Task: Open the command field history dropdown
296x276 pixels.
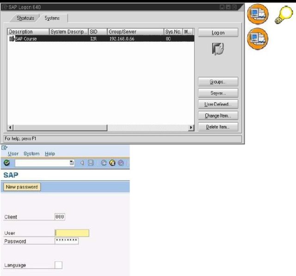Action: tap(72, 163)
